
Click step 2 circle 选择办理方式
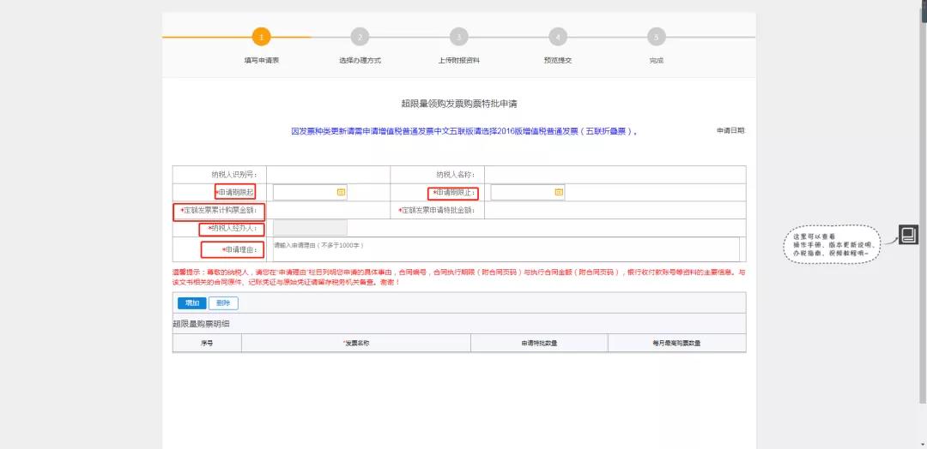click(x=360, y=37)
